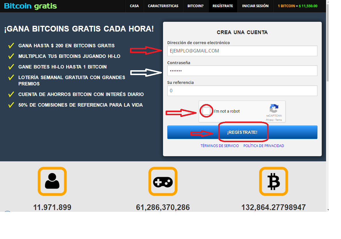Submit with the ¡REGÍSTRATE! button

(x=242, y=132)
